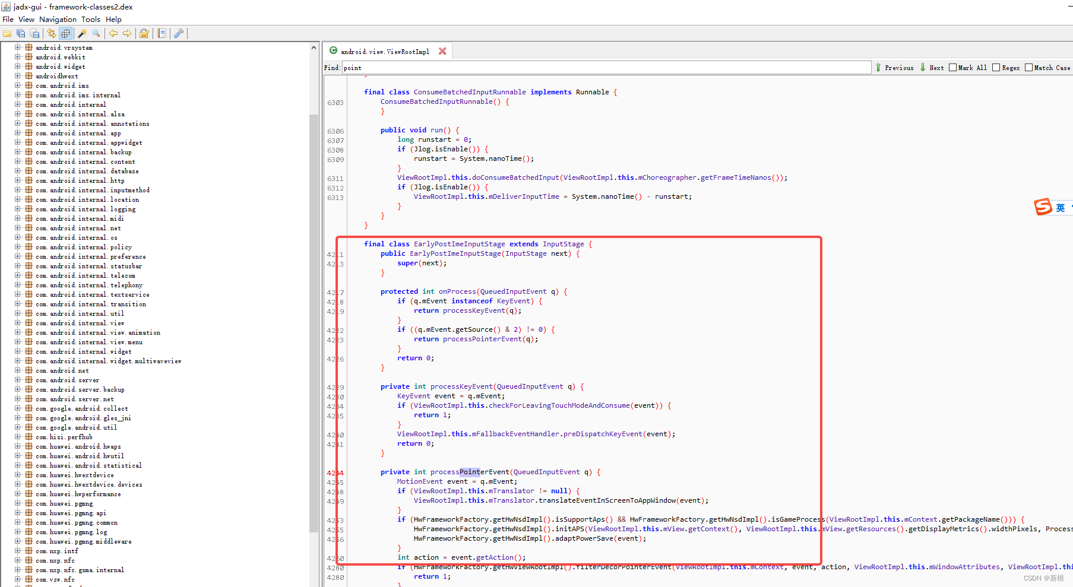Viewport: 1073px width, 587px height.
Task: Expand the com.huawei.pgmng.api package
Action: [x=17, y=513]
